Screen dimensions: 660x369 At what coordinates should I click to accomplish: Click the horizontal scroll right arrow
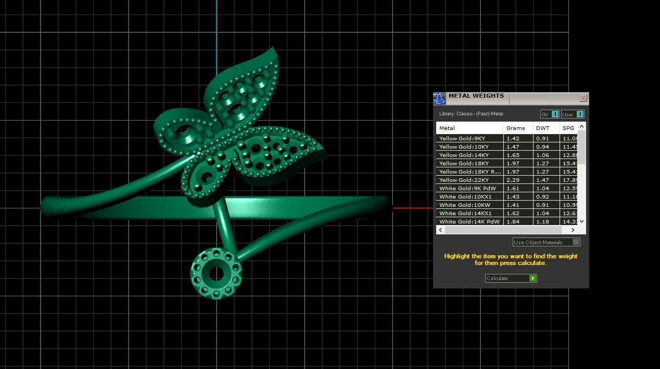point(573,230)
